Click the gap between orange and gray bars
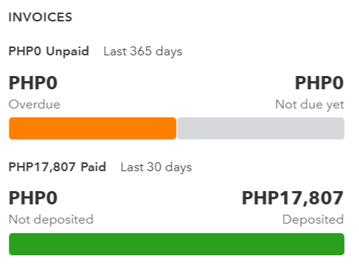 177,128
